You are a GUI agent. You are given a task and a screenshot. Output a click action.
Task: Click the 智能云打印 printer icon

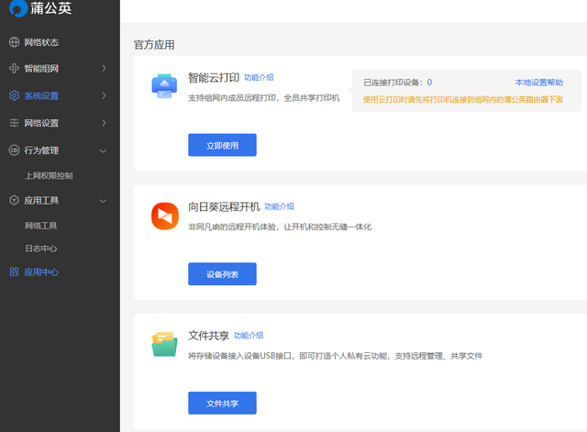(x=164, y=86)
